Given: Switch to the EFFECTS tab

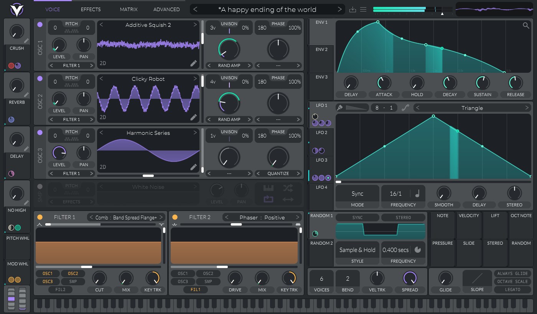Looking at the screenshot, I should point(91,9).
